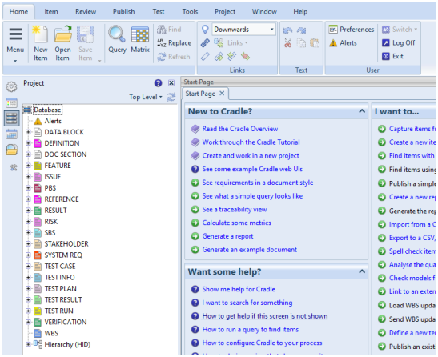This screenshot has width=438, height=357.
Task: Close the Project panel
Action: coord(171,83)
